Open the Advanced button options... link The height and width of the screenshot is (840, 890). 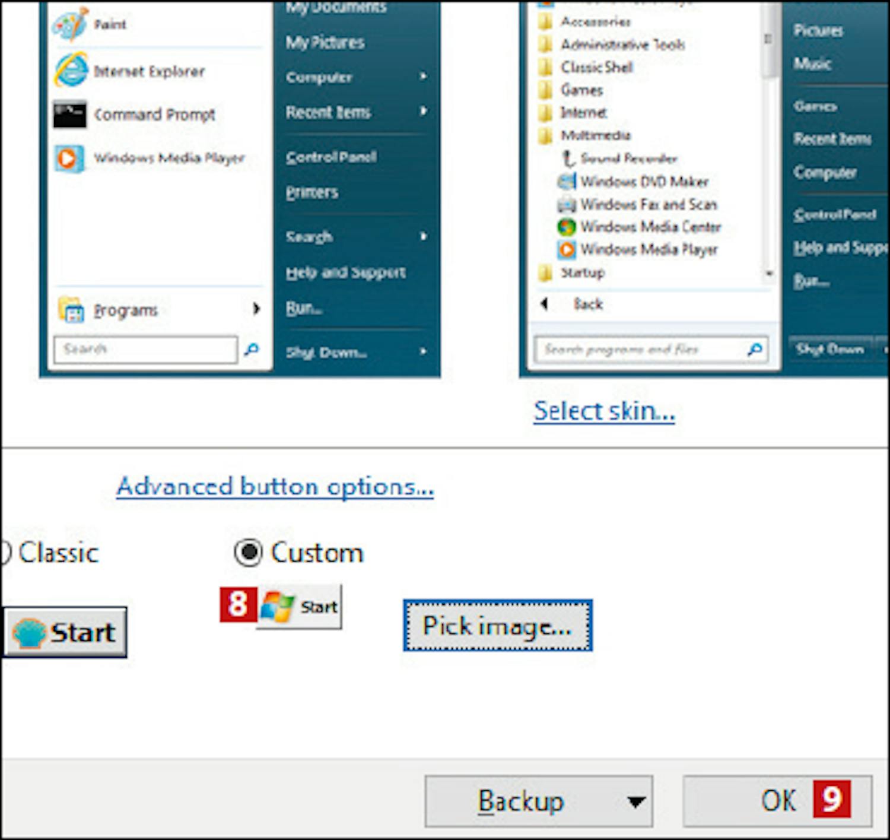pyautogui.click(x=275, y=487)
